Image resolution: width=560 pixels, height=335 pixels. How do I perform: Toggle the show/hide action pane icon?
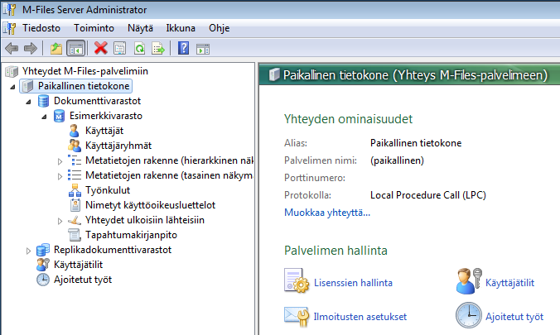tap(203, 49)
